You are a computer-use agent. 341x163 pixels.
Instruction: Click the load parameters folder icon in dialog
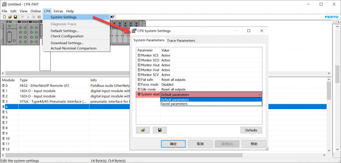(143, 130)
